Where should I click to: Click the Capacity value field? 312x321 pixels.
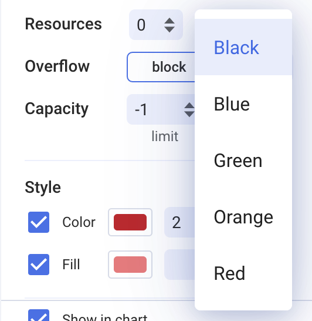pos(161,109)
